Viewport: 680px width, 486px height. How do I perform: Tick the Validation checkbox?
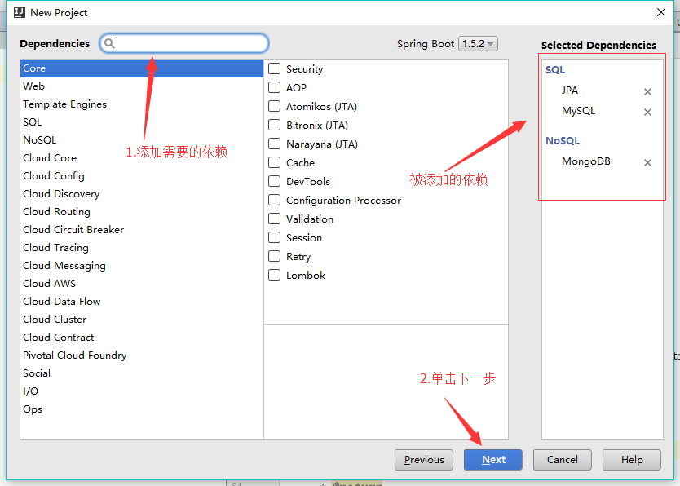274,219
